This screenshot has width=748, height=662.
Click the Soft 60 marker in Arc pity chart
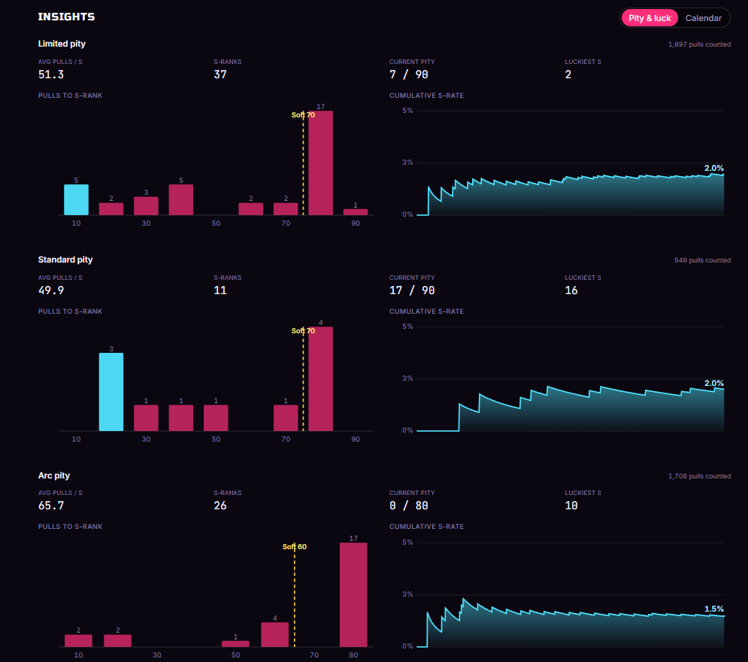[295, 546]
